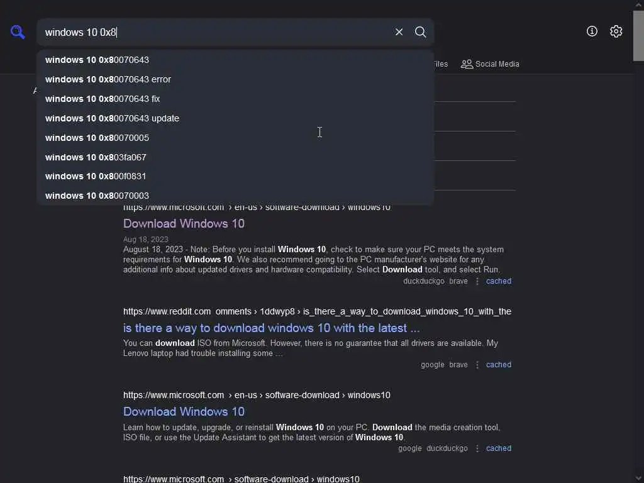This screenshot has height=483, width=644.
Task: Select suggestion 'windows 10 0x803fa067'
Action: tap(235, 157)
